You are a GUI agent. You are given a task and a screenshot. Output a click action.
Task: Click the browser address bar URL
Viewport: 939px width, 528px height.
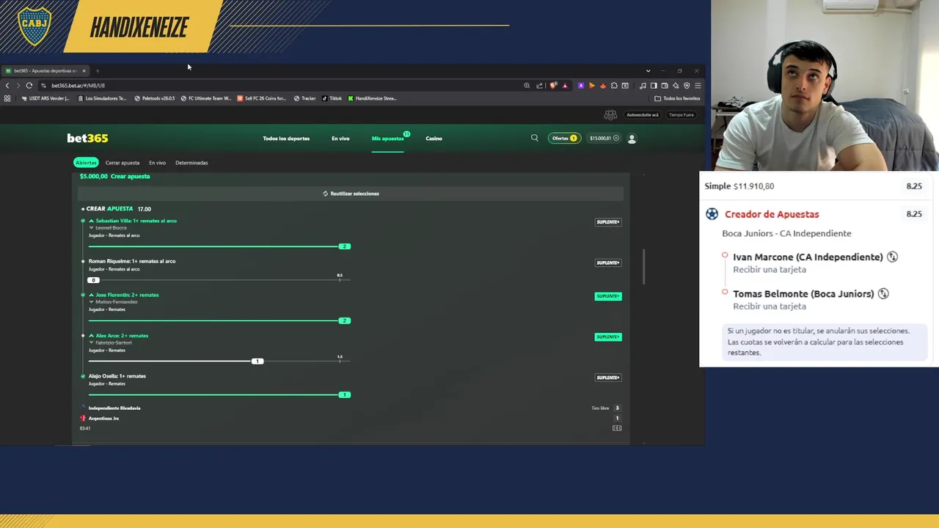[x=78, y=86]
